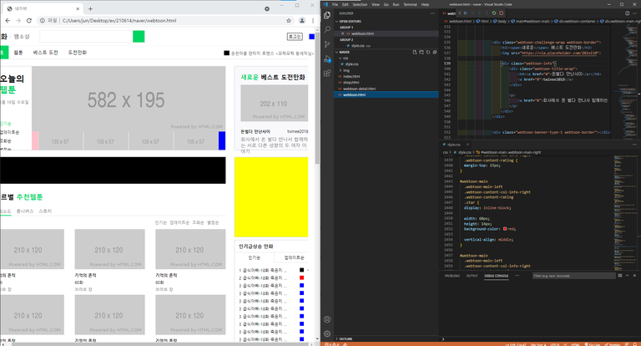Viewport: 641px width, 346px height.
Task: Open the File menu in VS Code
Action: [336, 4]
